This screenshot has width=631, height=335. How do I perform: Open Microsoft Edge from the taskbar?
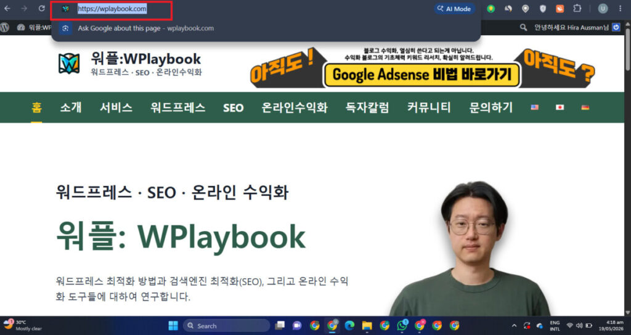point(349,326)
